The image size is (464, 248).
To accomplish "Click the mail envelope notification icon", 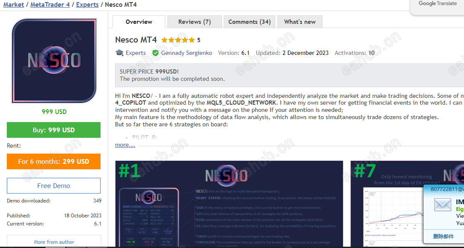I will coord(442,205).
